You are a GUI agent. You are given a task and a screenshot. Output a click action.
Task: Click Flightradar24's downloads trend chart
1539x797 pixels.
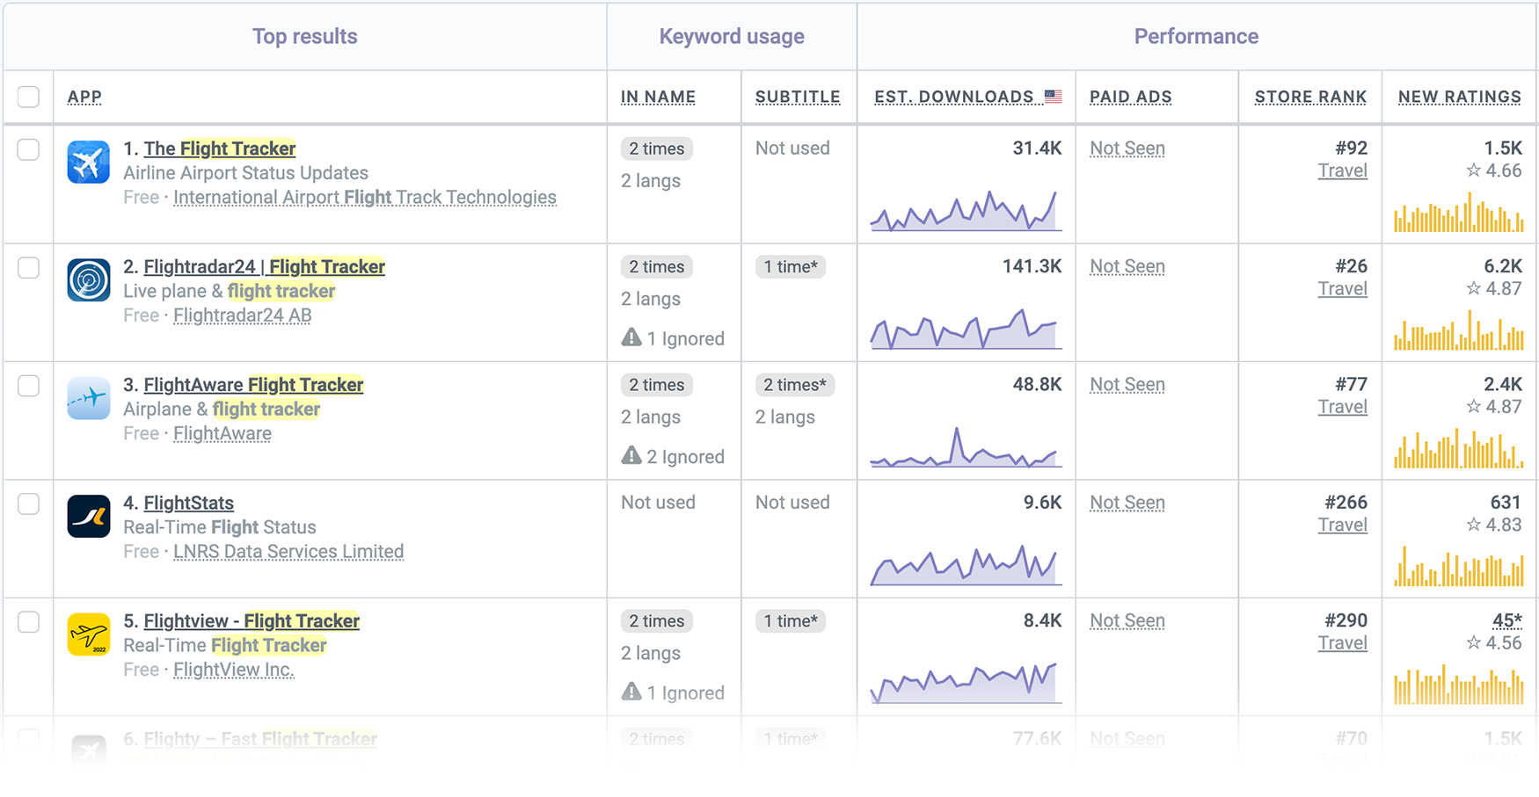966,330
